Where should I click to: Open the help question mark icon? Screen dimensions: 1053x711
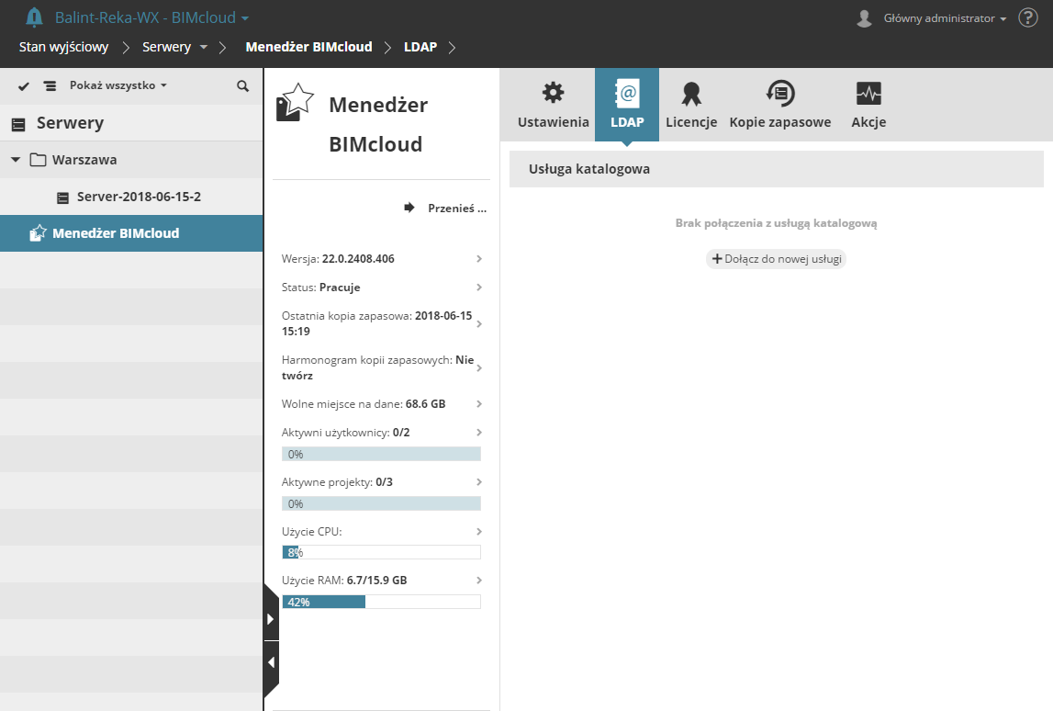(1027, 17)
